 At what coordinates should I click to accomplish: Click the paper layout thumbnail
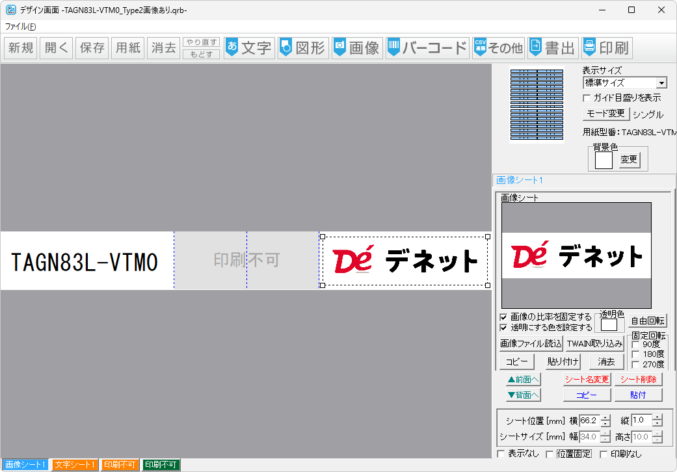tap(537, 105)
